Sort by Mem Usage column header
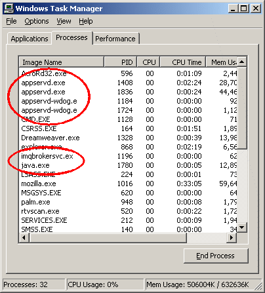The width and height of the screenshot is (265, 293). 221,62
